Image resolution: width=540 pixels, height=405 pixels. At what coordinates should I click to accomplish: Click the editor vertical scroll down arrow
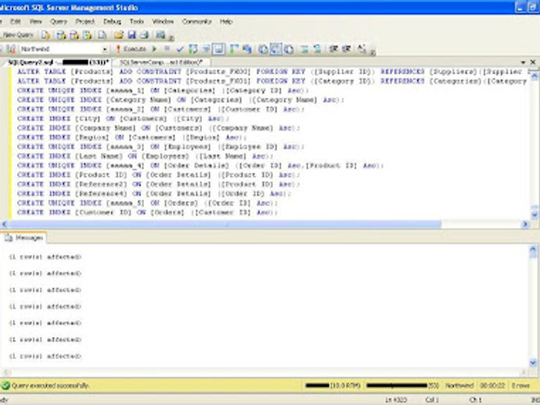click(x=535, y=215)
